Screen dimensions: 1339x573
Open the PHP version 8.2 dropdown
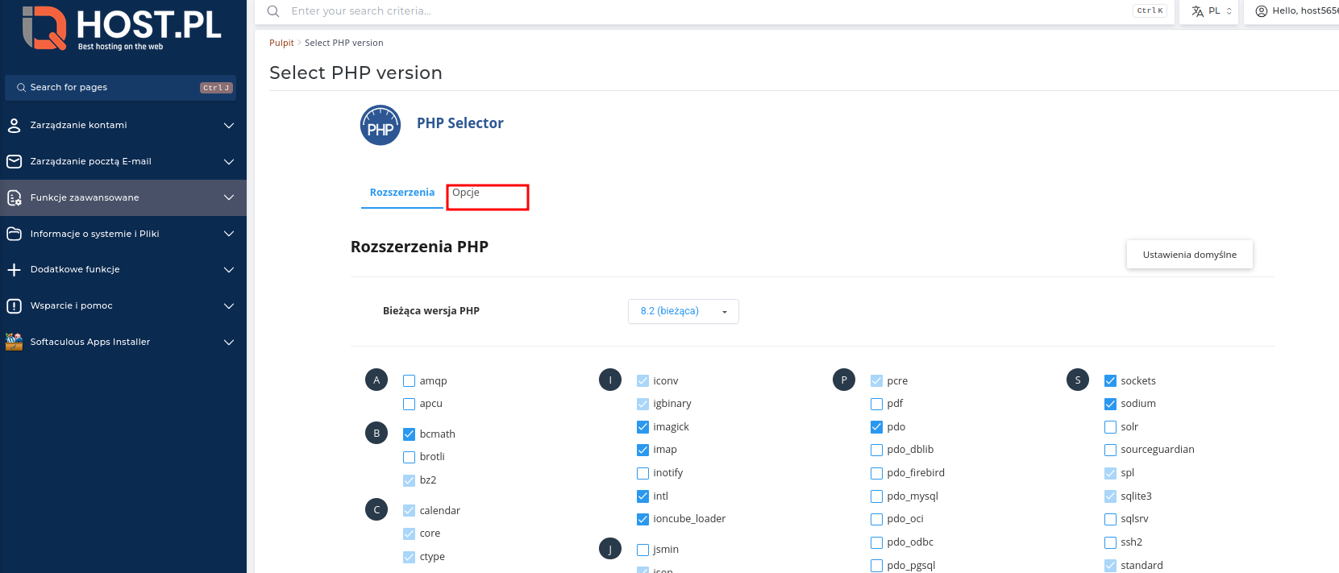click(x=683, y=311)
